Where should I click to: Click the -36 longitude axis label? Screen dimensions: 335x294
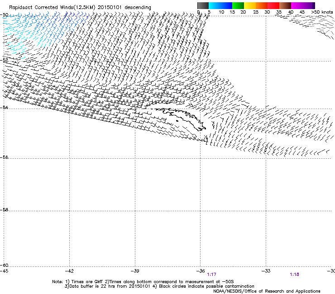click(201, 271)
